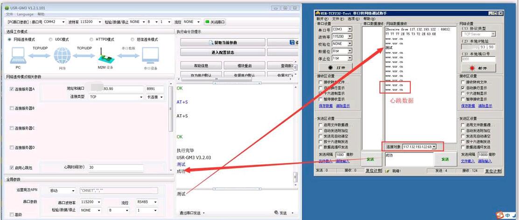Select the HTTPD模式 radio button
The image size is (519, 220).
(x=91, y=40)
